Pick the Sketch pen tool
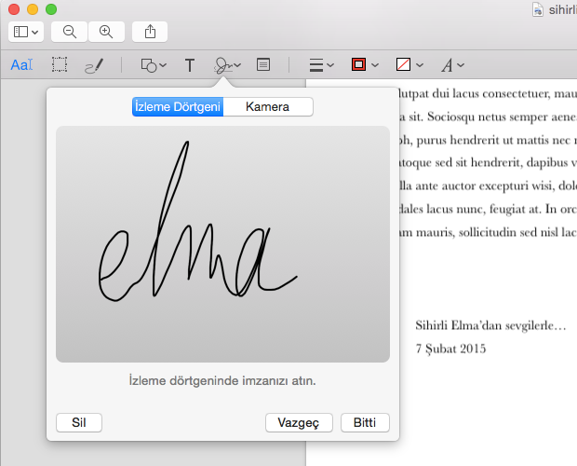Screen dimensions: 577x466 coord(94,65)
